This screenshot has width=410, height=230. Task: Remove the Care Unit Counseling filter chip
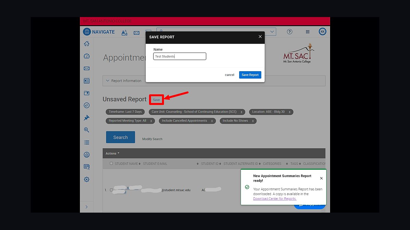point(241,112)
